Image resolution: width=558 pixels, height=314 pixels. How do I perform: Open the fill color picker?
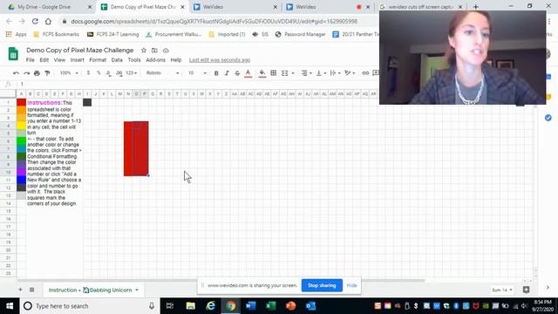click(x=262, y=73)
